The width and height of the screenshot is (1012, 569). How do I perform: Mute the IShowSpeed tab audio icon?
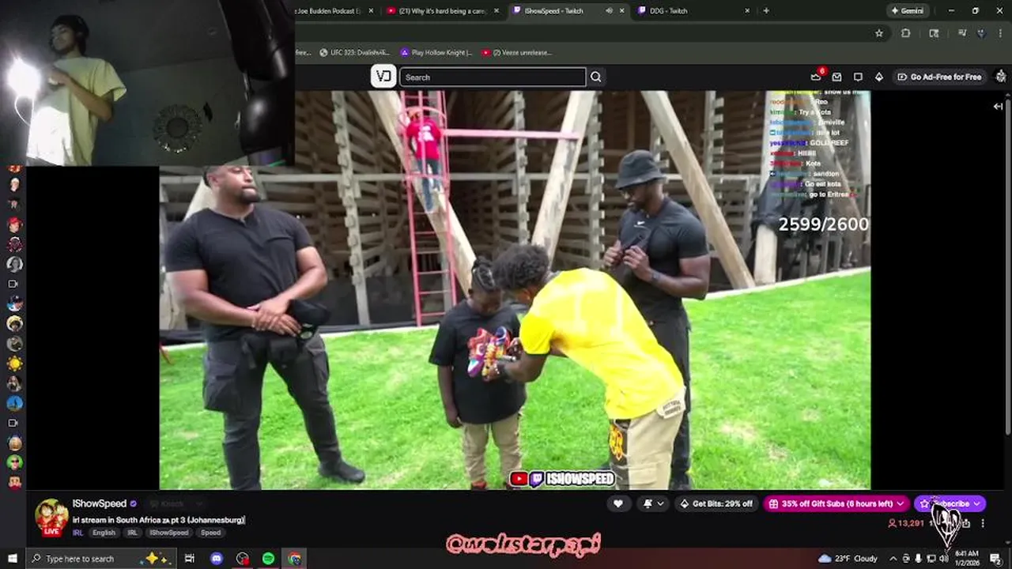609,11
